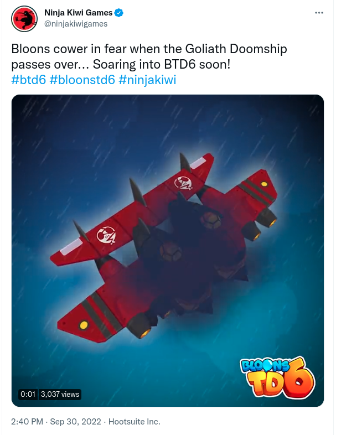This screenshot has width=341, height=435.
Task: Open the #bloonstd6 hashtag
Action: click(82, 80)
